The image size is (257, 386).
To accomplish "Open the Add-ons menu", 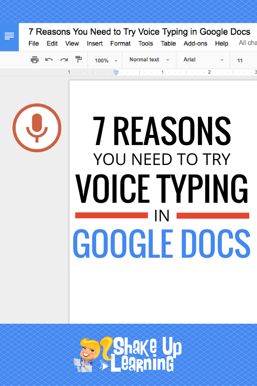I will [x=195, y=43].
